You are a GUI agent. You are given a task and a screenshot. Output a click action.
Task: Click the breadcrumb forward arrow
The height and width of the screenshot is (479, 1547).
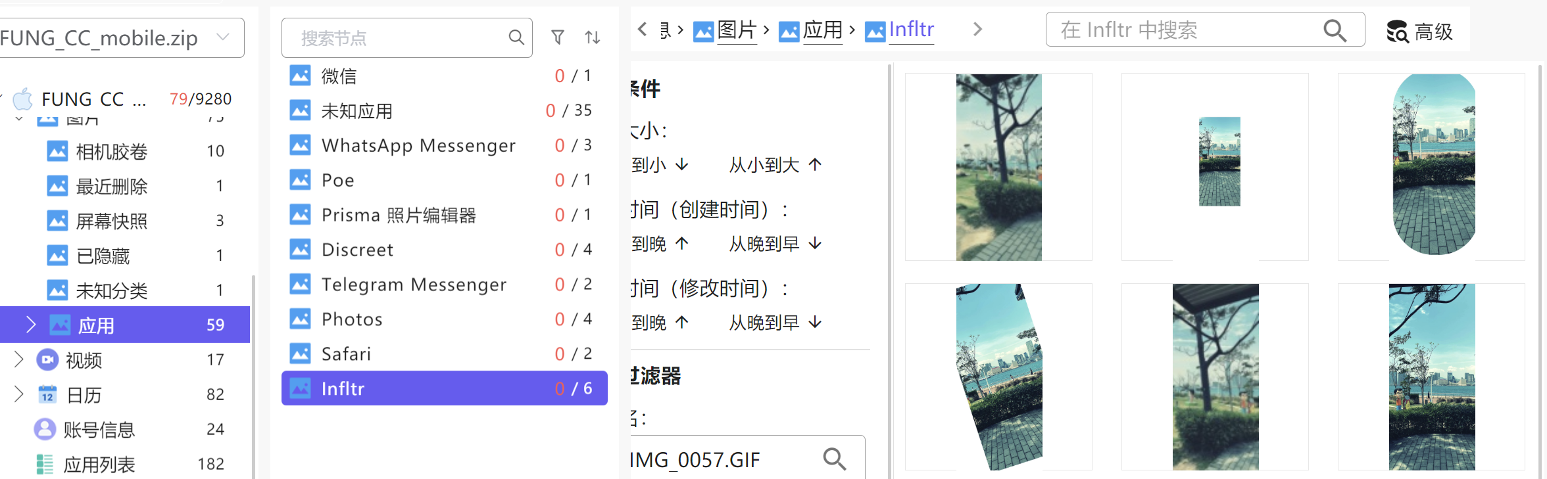(x=977, y=29)
